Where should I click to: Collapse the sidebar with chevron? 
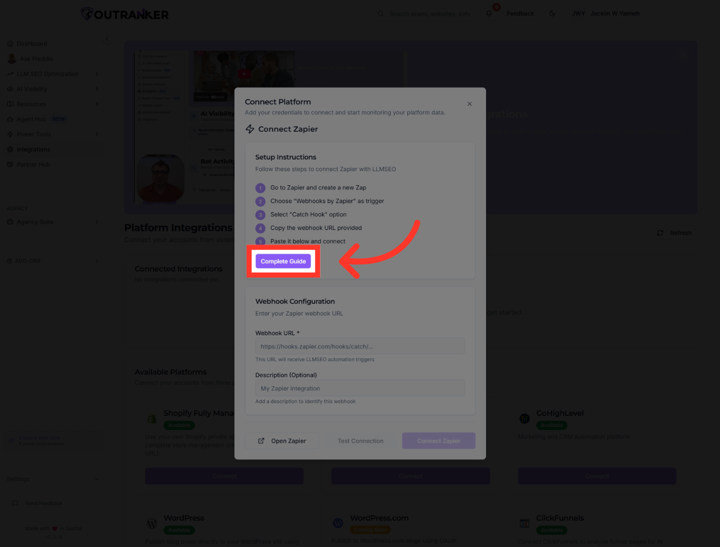[x=107, y=38]
